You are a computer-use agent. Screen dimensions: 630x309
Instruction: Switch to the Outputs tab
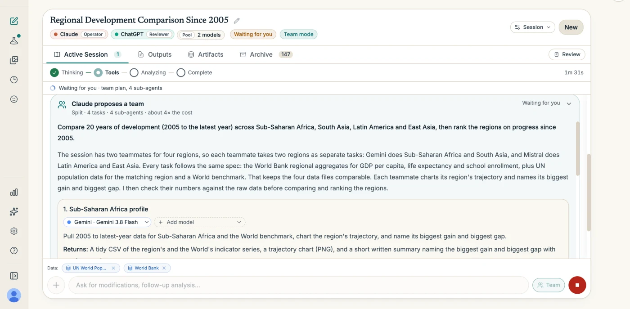154,54
